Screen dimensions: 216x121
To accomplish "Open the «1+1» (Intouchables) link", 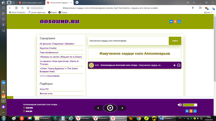I will click(x=49, y=76).
